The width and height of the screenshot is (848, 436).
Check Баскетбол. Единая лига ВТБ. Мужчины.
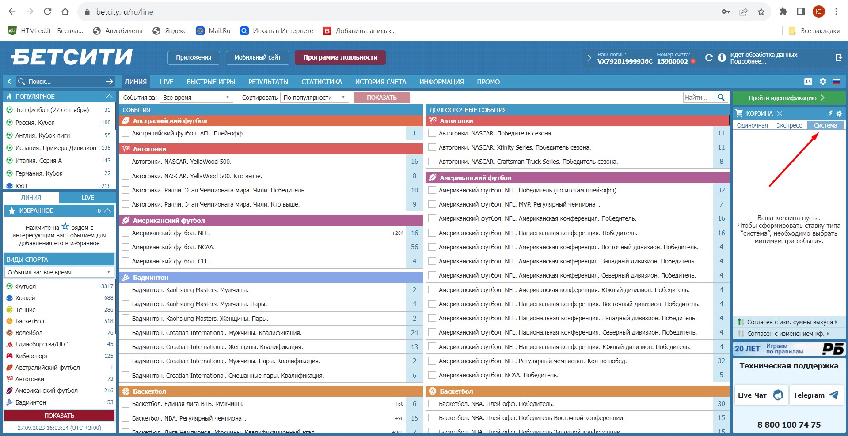click(125, 404)
